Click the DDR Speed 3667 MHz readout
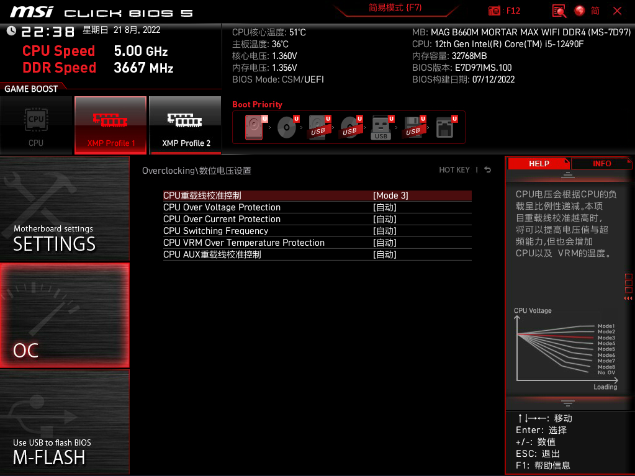 click(x=98, y=68)
